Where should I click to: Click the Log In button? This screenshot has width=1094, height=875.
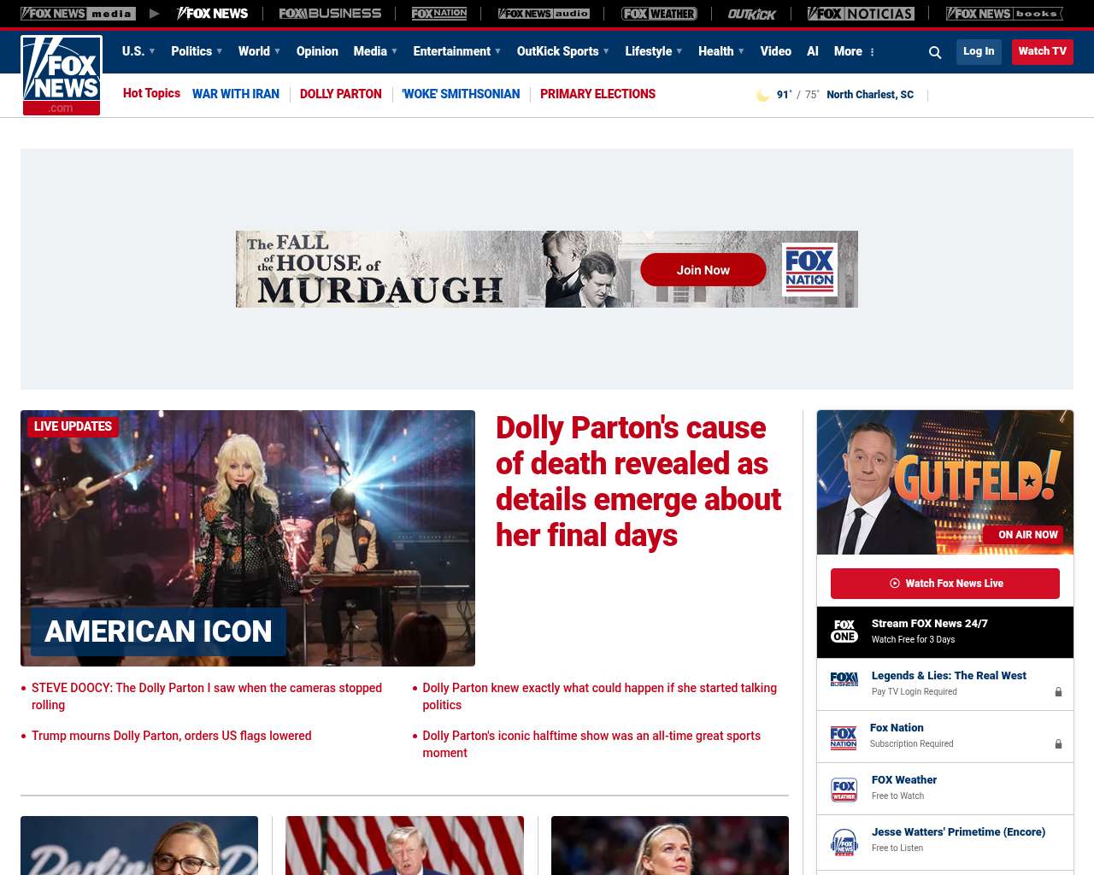(979, 51)
